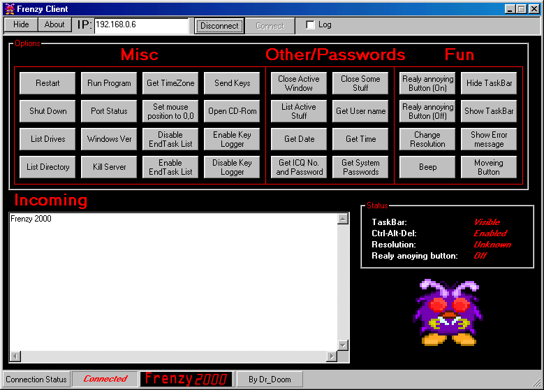Click the Open CD-Rom button

tap(232, 111)
